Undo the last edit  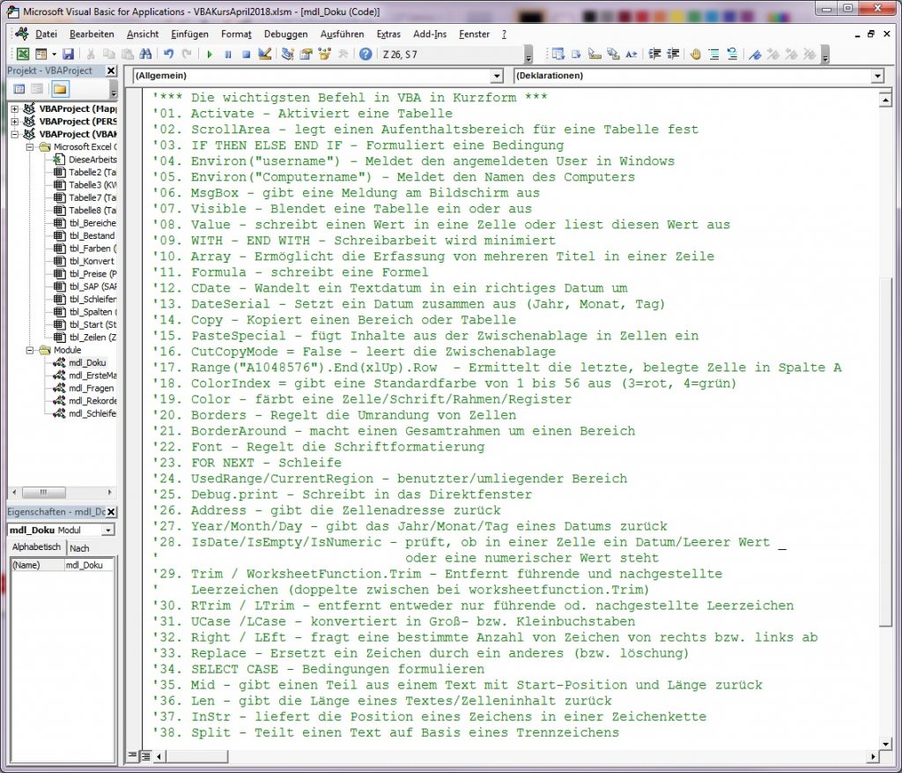tap(168, 55)
